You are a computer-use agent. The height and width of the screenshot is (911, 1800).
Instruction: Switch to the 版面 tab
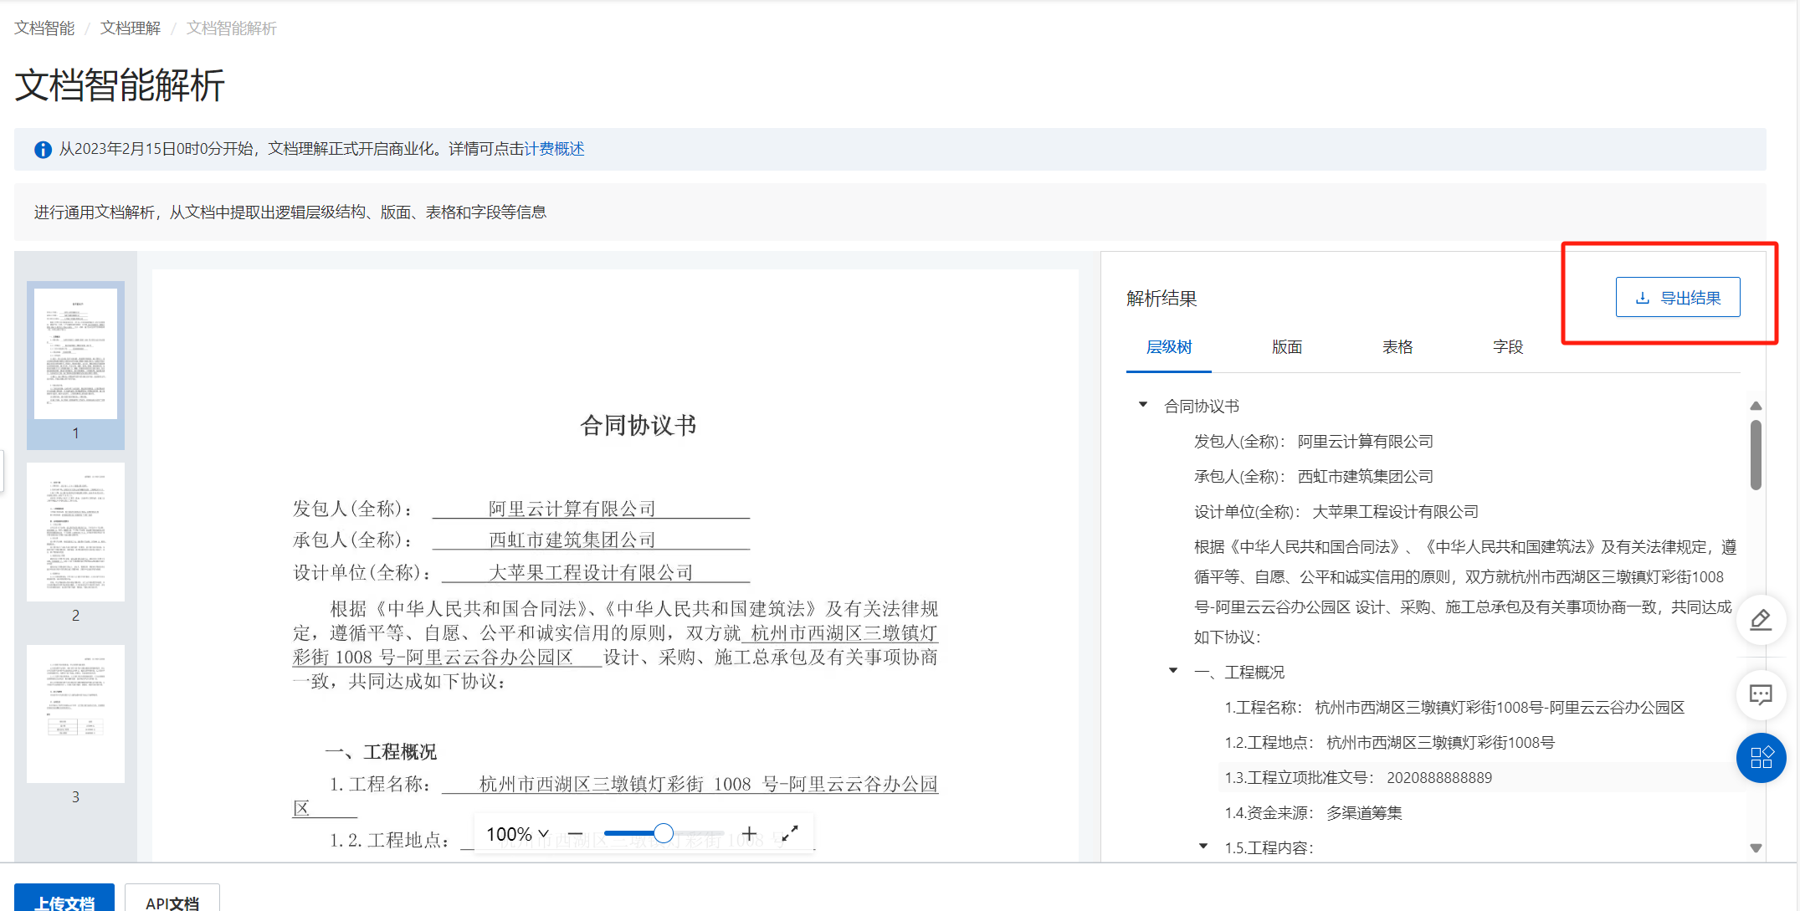[x=1287, y=347]
